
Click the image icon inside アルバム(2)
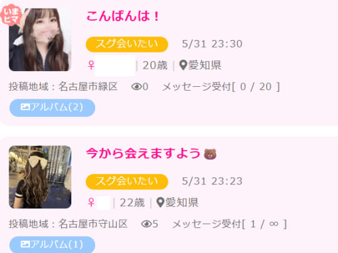25,107
